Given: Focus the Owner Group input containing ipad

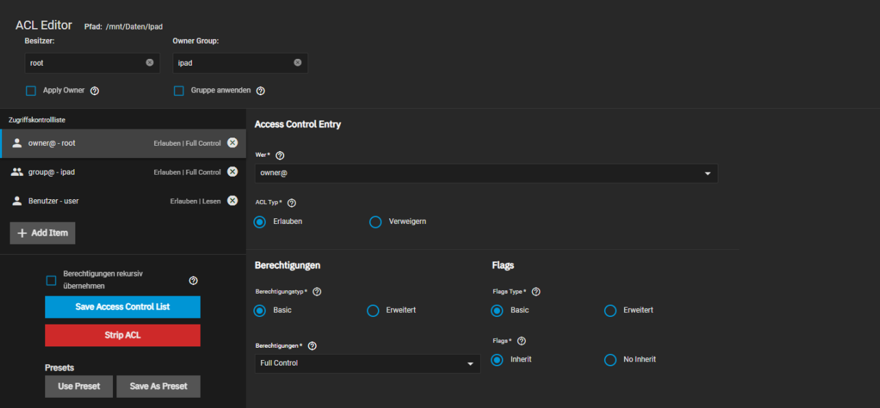Looking at the screenshot, I should 240,63.
